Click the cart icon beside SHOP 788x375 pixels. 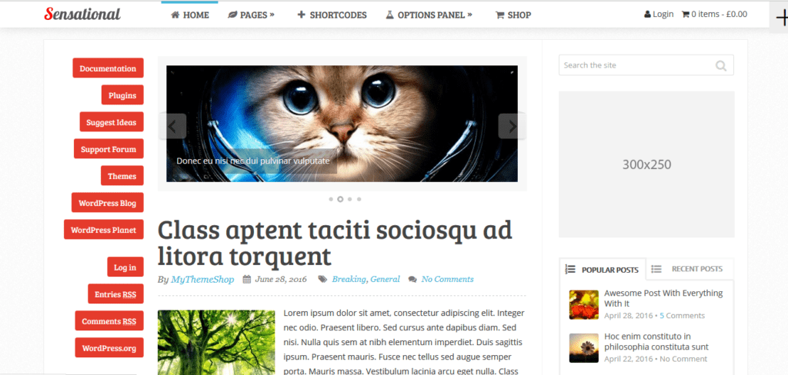(499, 15)
